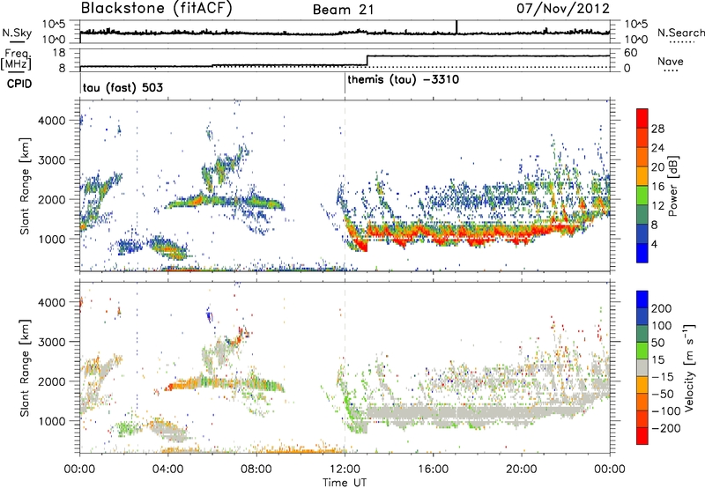
Task: Click the 'Blackstone (fitACF)' title text
Action: tap(157, 8)
